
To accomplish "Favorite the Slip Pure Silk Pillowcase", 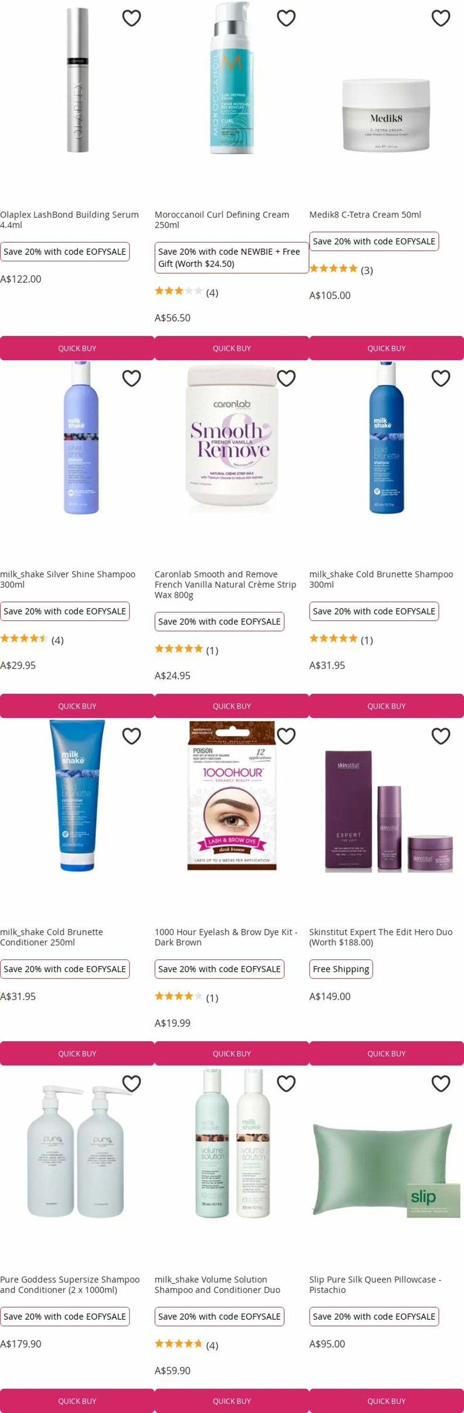I will coord(441,1083).
